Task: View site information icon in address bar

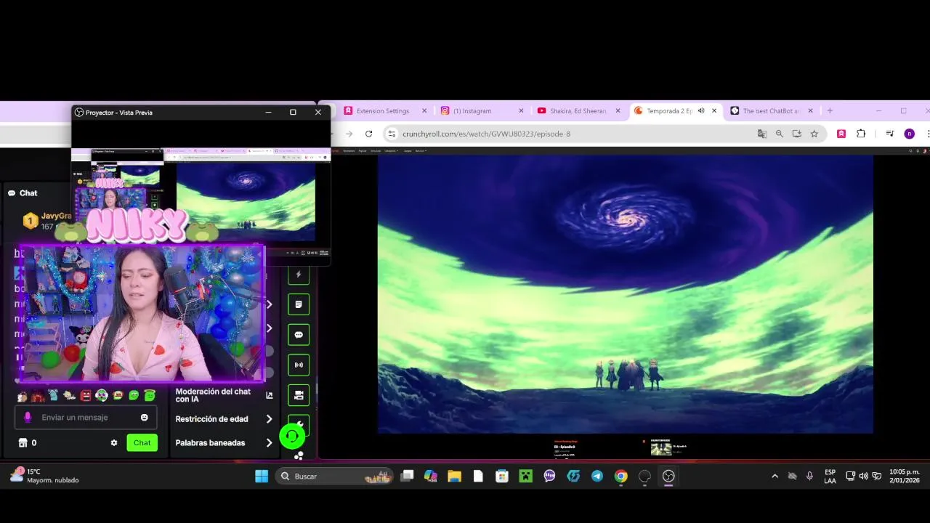Action: [x=392, y=134]
